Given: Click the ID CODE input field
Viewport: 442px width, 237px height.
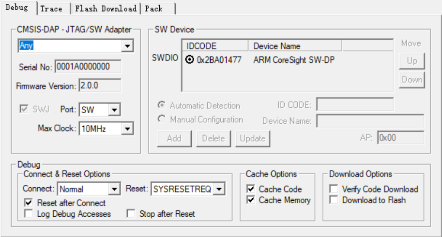Looking at the screenshot, I should point(355,104).
